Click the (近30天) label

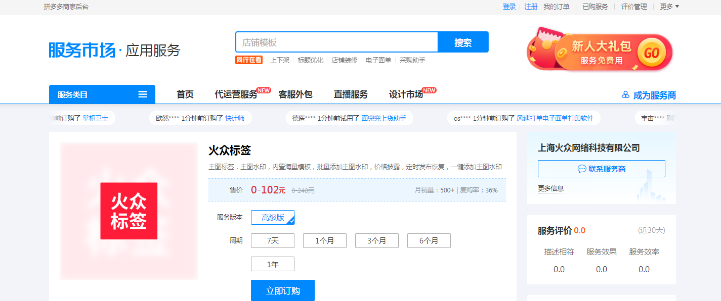(x=652, y=230)
